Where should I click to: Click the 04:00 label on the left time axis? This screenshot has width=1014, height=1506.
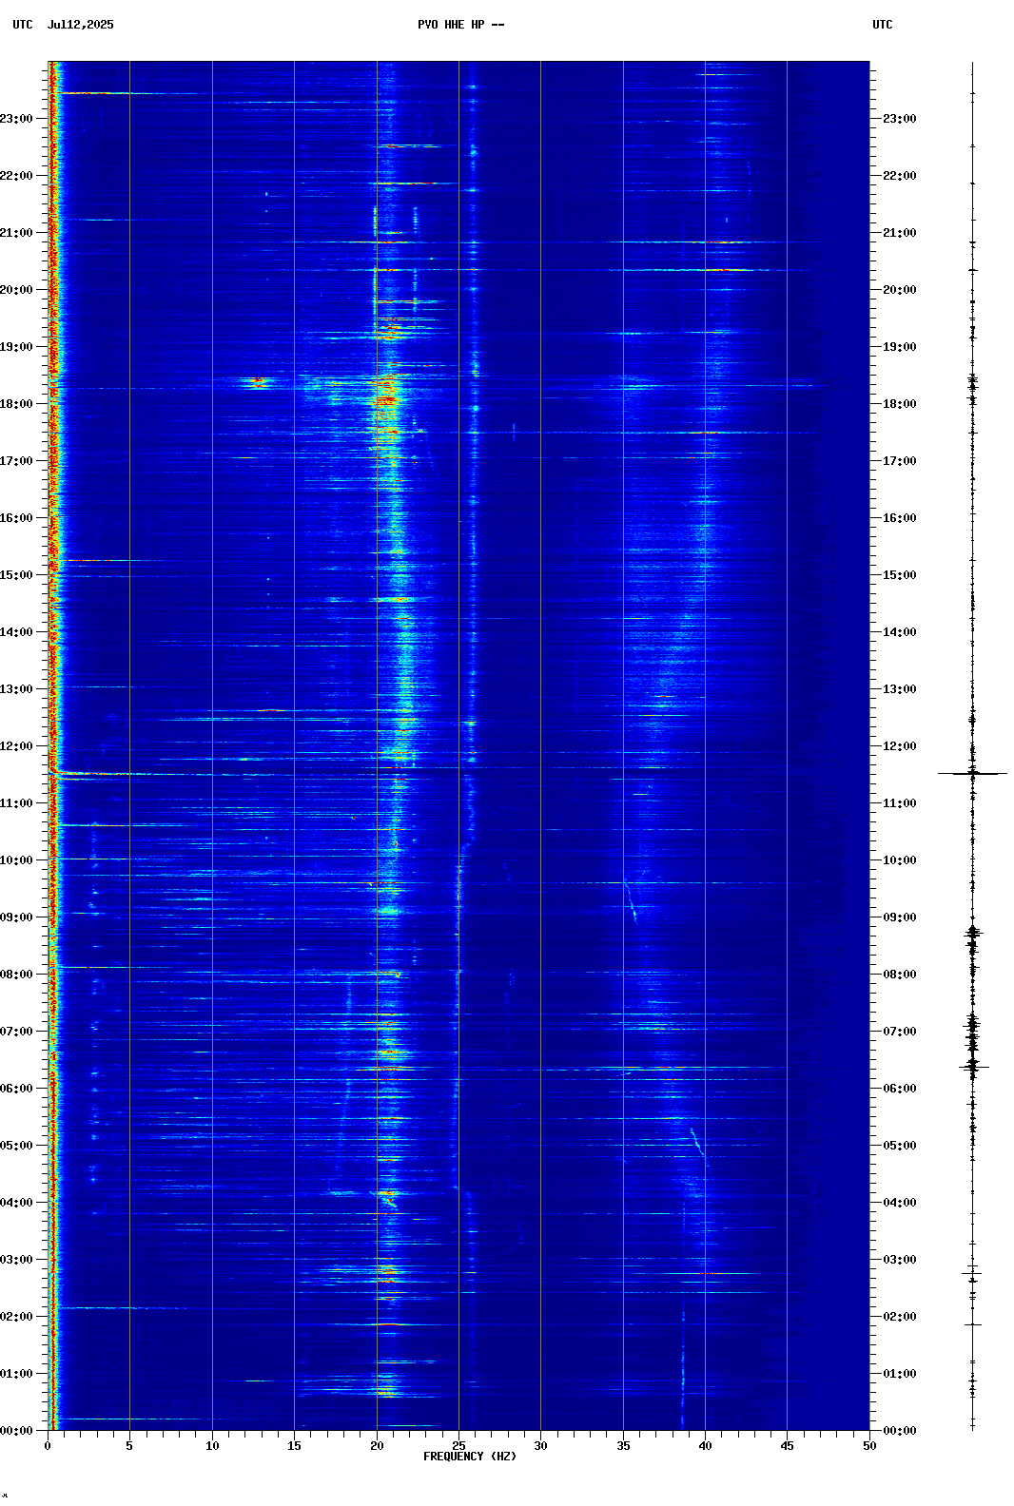16,1203
